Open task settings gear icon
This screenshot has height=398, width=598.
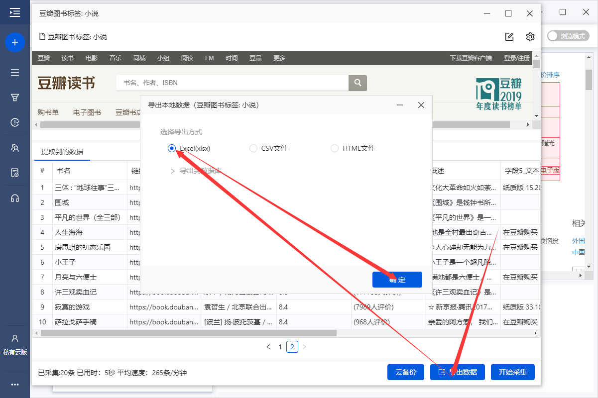(530, 37)
